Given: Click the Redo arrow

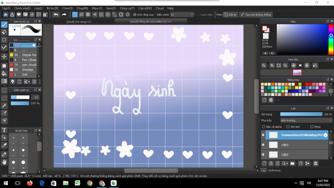Looking at the screenshot, I should click(64, 14).
